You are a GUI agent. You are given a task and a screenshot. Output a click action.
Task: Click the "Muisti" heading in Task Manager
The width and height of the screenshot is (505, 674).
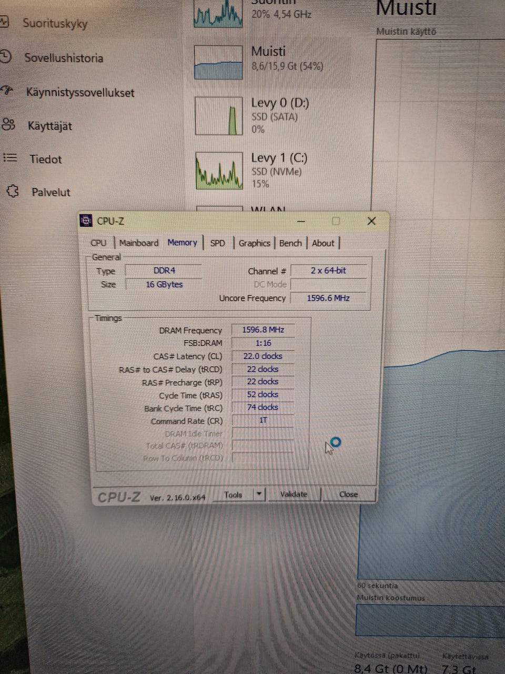406,8
